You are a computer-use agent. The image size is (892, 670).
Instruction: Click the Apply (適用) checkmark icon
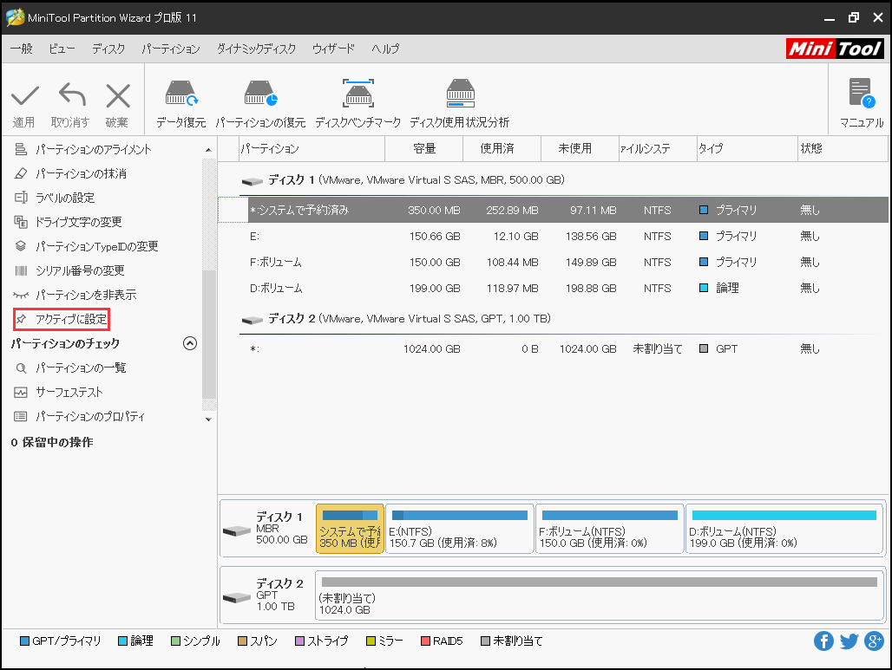pyautogui.click(x=24, y=95)
